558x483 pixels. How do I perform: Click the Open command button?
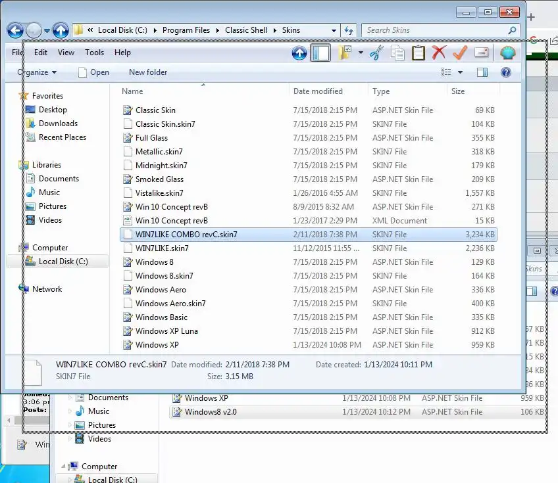tap(93, 72)
